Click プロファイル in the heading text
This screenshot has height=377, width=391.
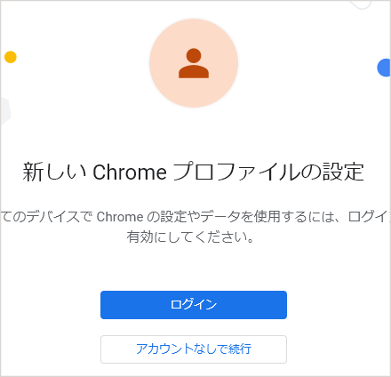(236, 172)
